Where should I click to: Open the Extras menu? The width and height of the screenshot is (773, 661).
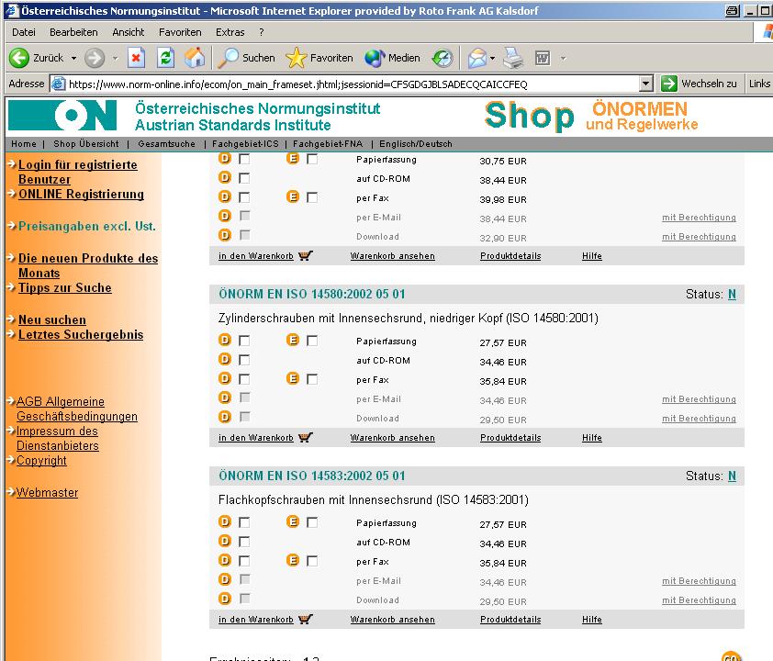pyautogui.click(x=230, y=32)
